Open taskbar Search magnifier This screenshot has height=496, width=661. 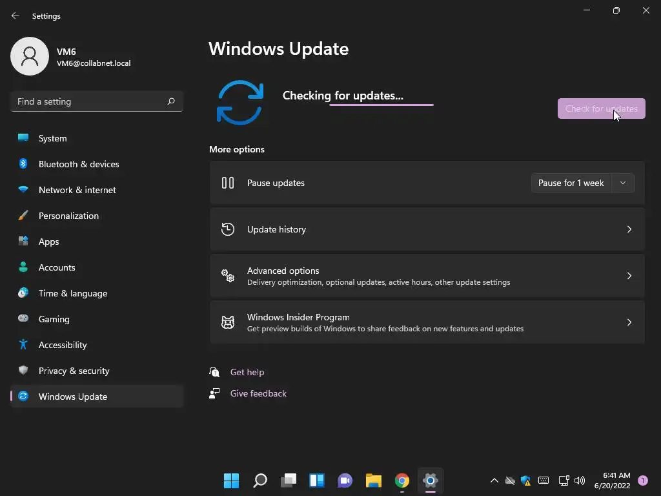coord(259,480)
